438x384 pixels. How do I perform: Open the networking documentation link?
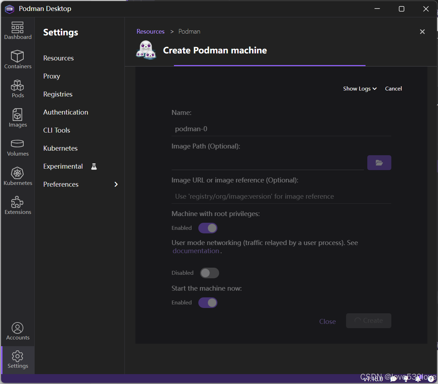(x=196, y=251)
